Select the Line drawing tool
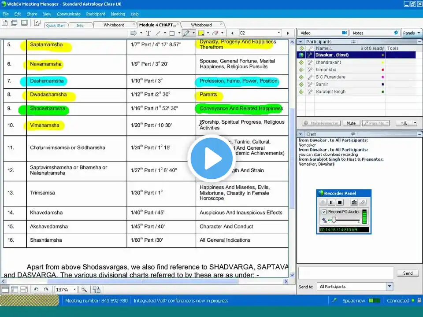This screenshot has height=317, width=423. (158, 33)
